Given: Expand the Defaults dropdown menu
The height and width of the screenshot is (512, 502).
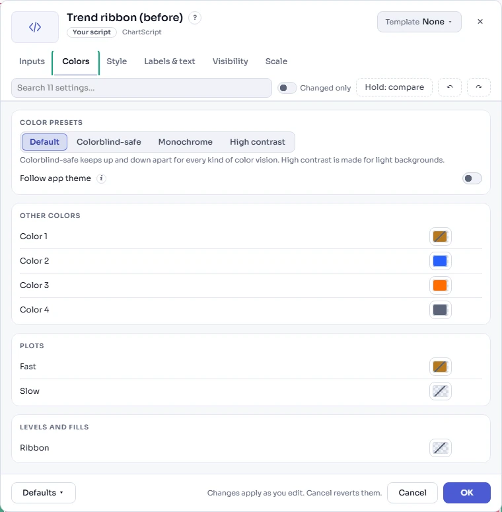Looking at the screenshot, I should pos(44,493).
